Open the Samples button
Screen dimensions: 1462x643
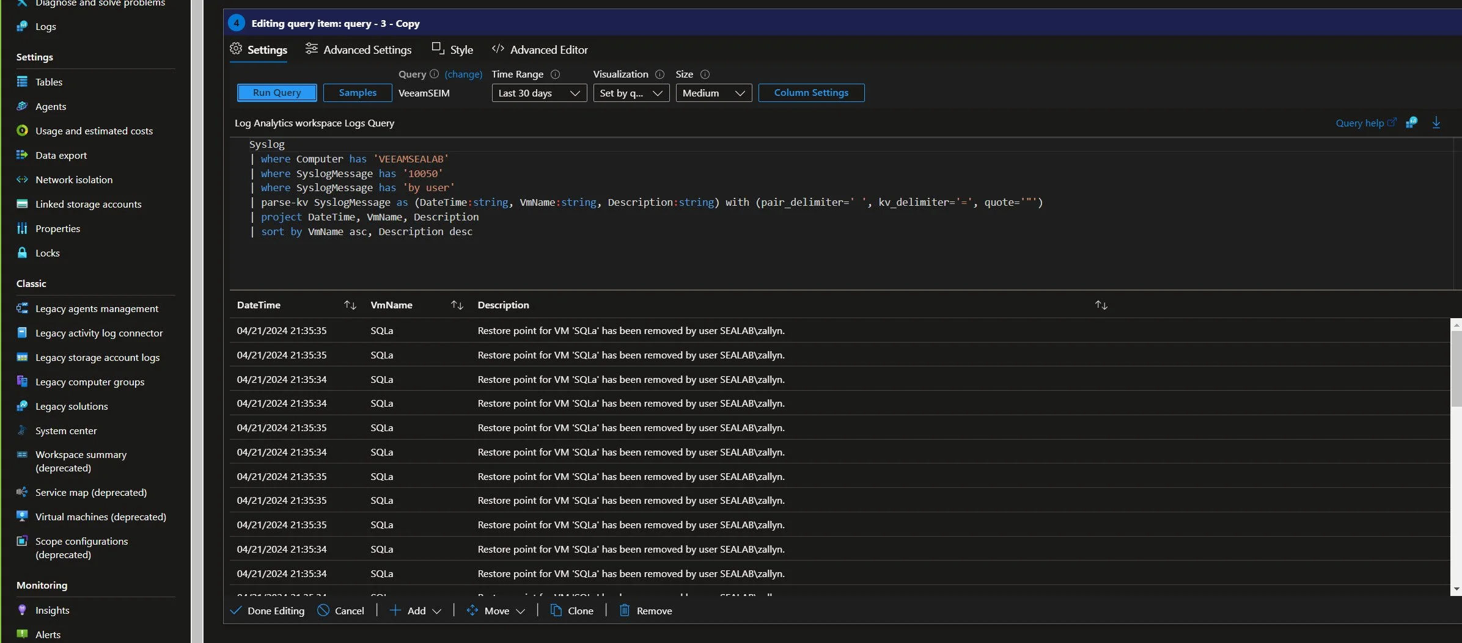(358, 93)
